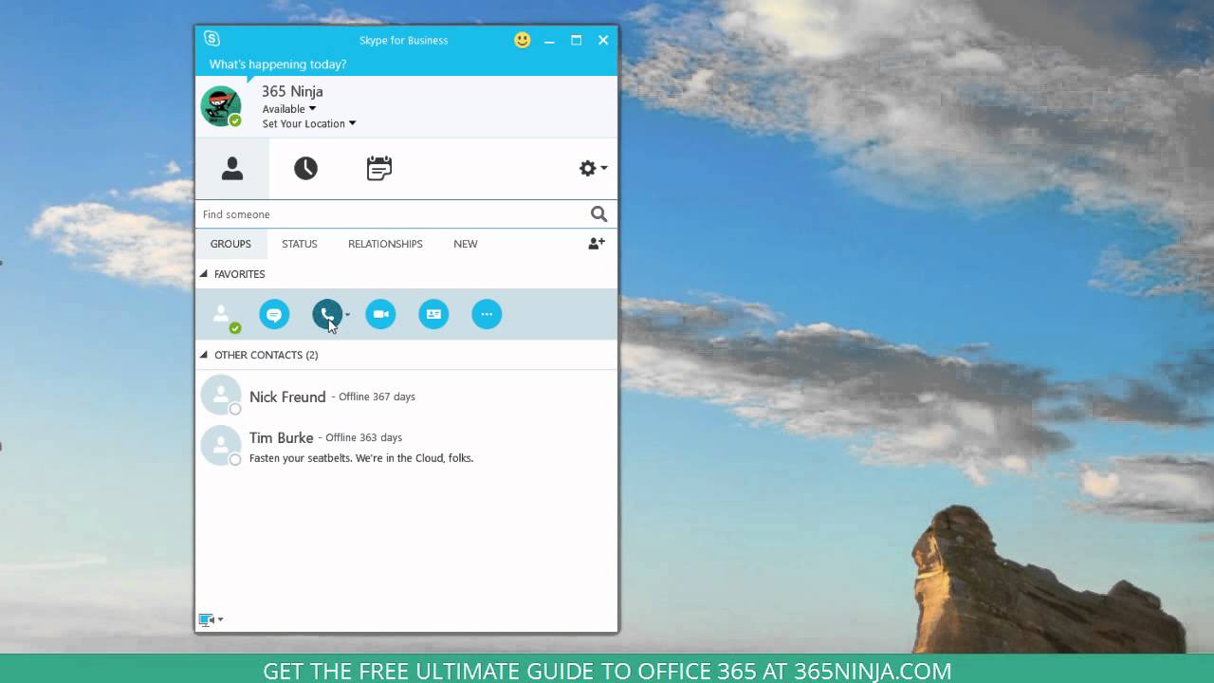
Task: Select the Tim Burke contact
Action: pyautogui.click(x=406, y=446)
